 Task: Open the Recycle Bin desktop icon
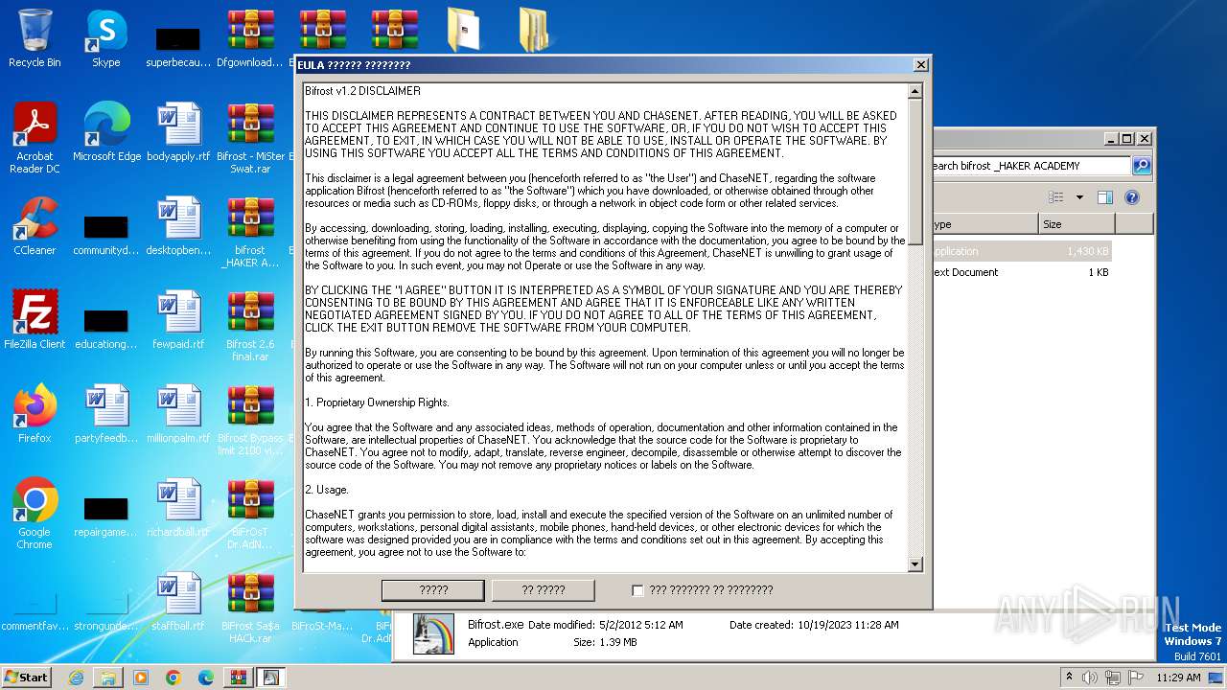click(x=35, y=38)
